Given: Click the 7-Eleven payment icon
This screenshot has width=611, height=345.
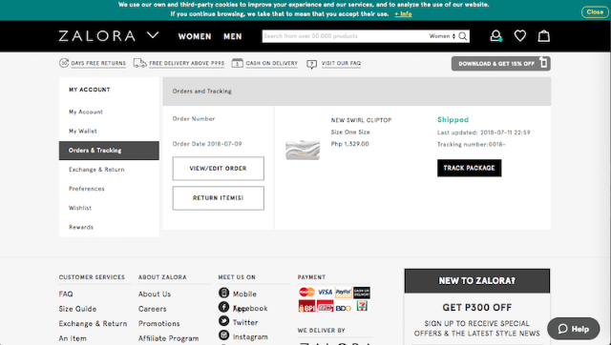Looking at the screenshot, I should pos(362,306).
